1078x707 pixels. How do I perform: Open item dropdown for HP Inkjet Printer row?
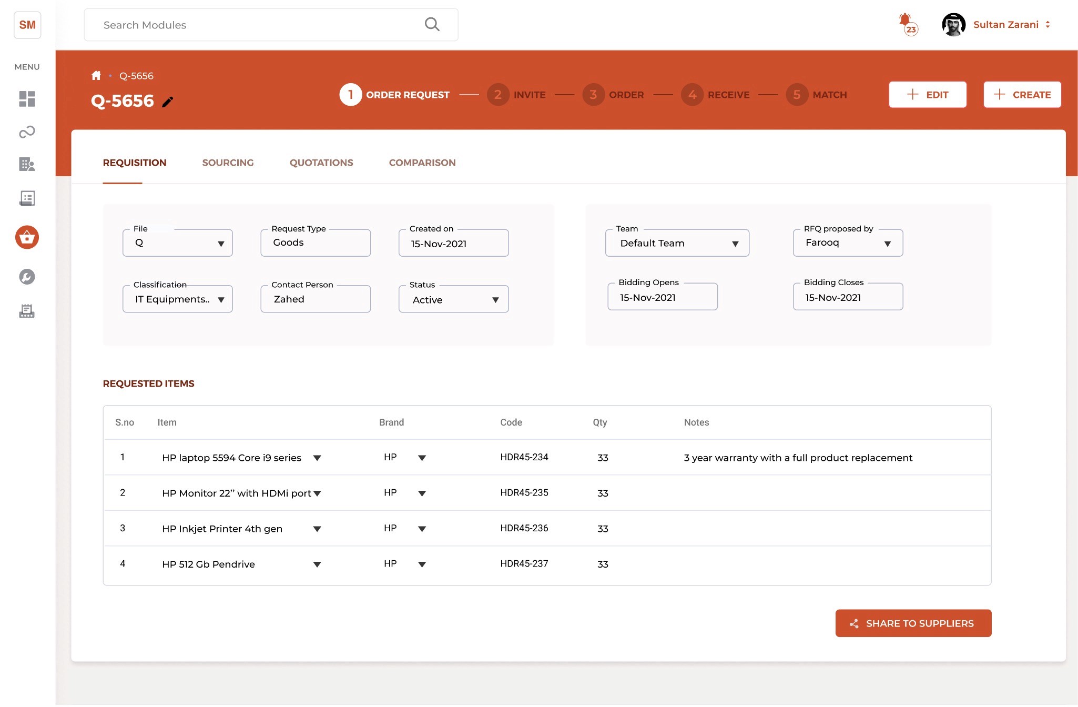[x=317, y=529]
